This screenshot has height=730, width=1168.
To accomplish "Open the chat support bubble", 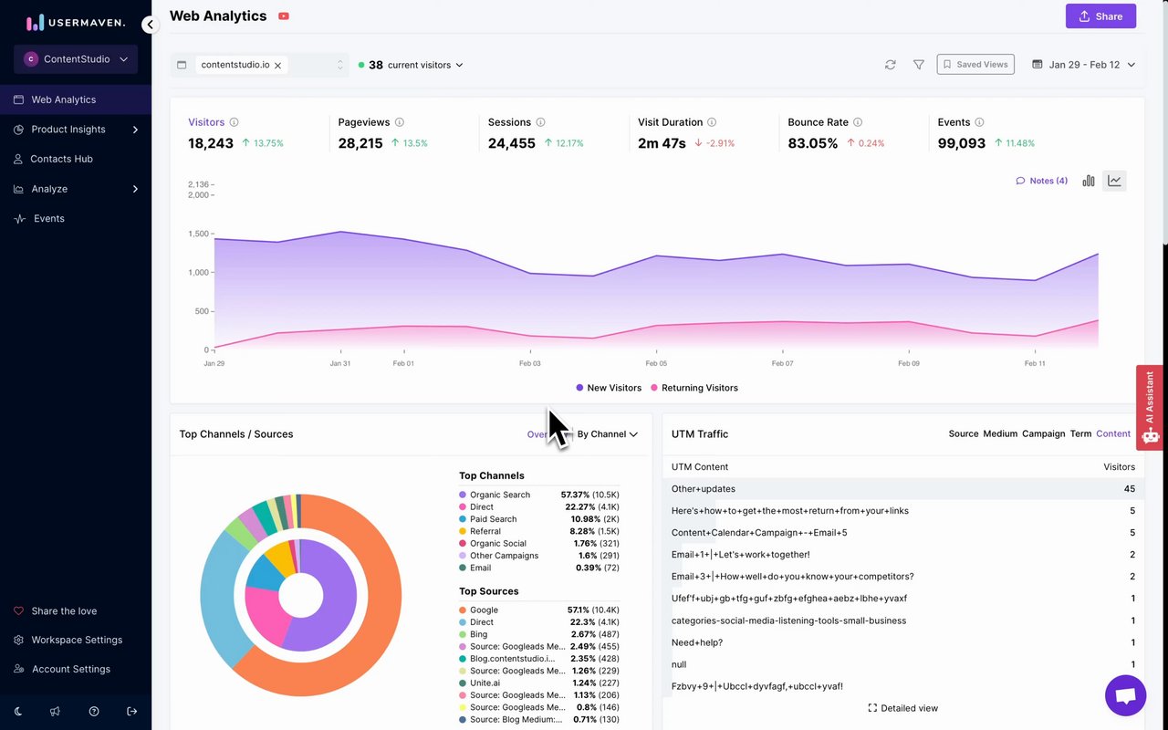I will click(1125, 696).
